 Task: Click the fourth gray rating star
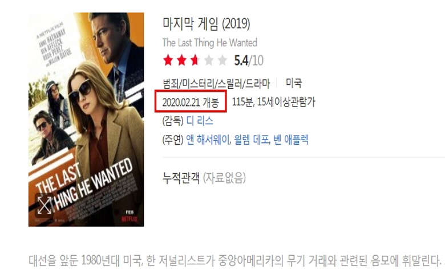tap(209, 60)
